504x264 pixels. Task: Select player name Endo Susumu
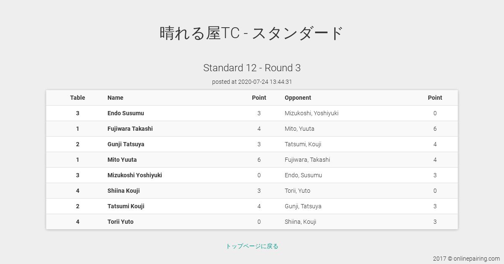click(x=126, y=113)
